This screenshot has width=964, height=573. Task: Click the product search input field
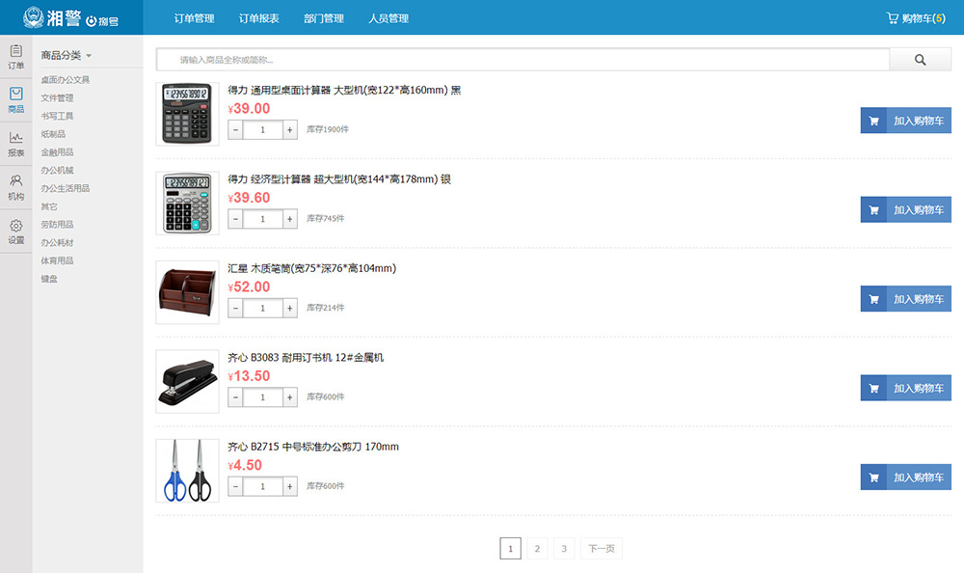click(x=522, y=60)
